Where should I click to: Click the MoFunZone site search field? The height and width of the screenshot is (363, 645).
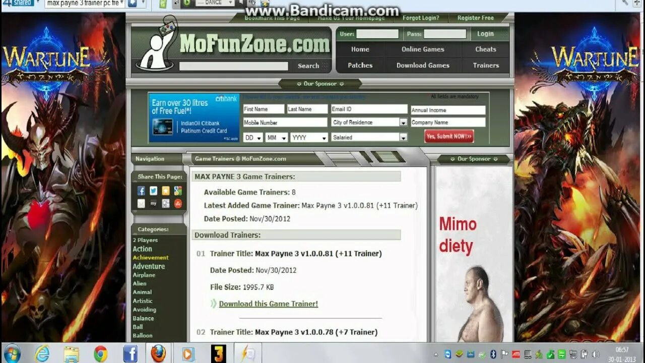click(x=234, y=66)
